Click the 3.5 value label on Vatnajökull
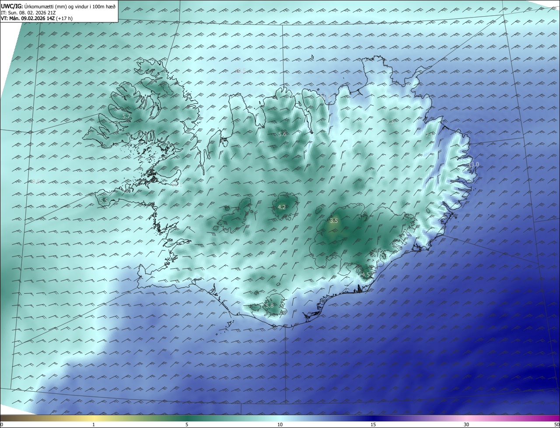Screen dimensions: 560x428 tap(334, 221)
